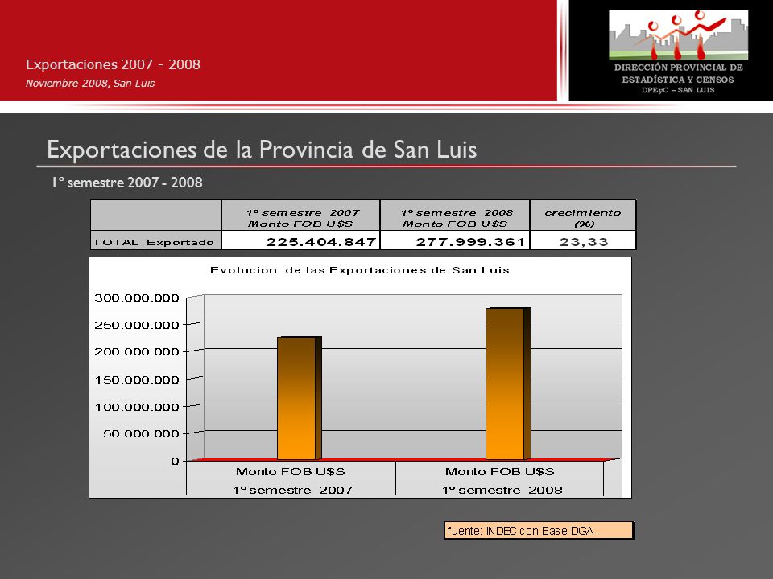Screen dimensions: 773x579
Task: Click the 'fuente: INDEC con Base DGA' box
Action: 539,531
